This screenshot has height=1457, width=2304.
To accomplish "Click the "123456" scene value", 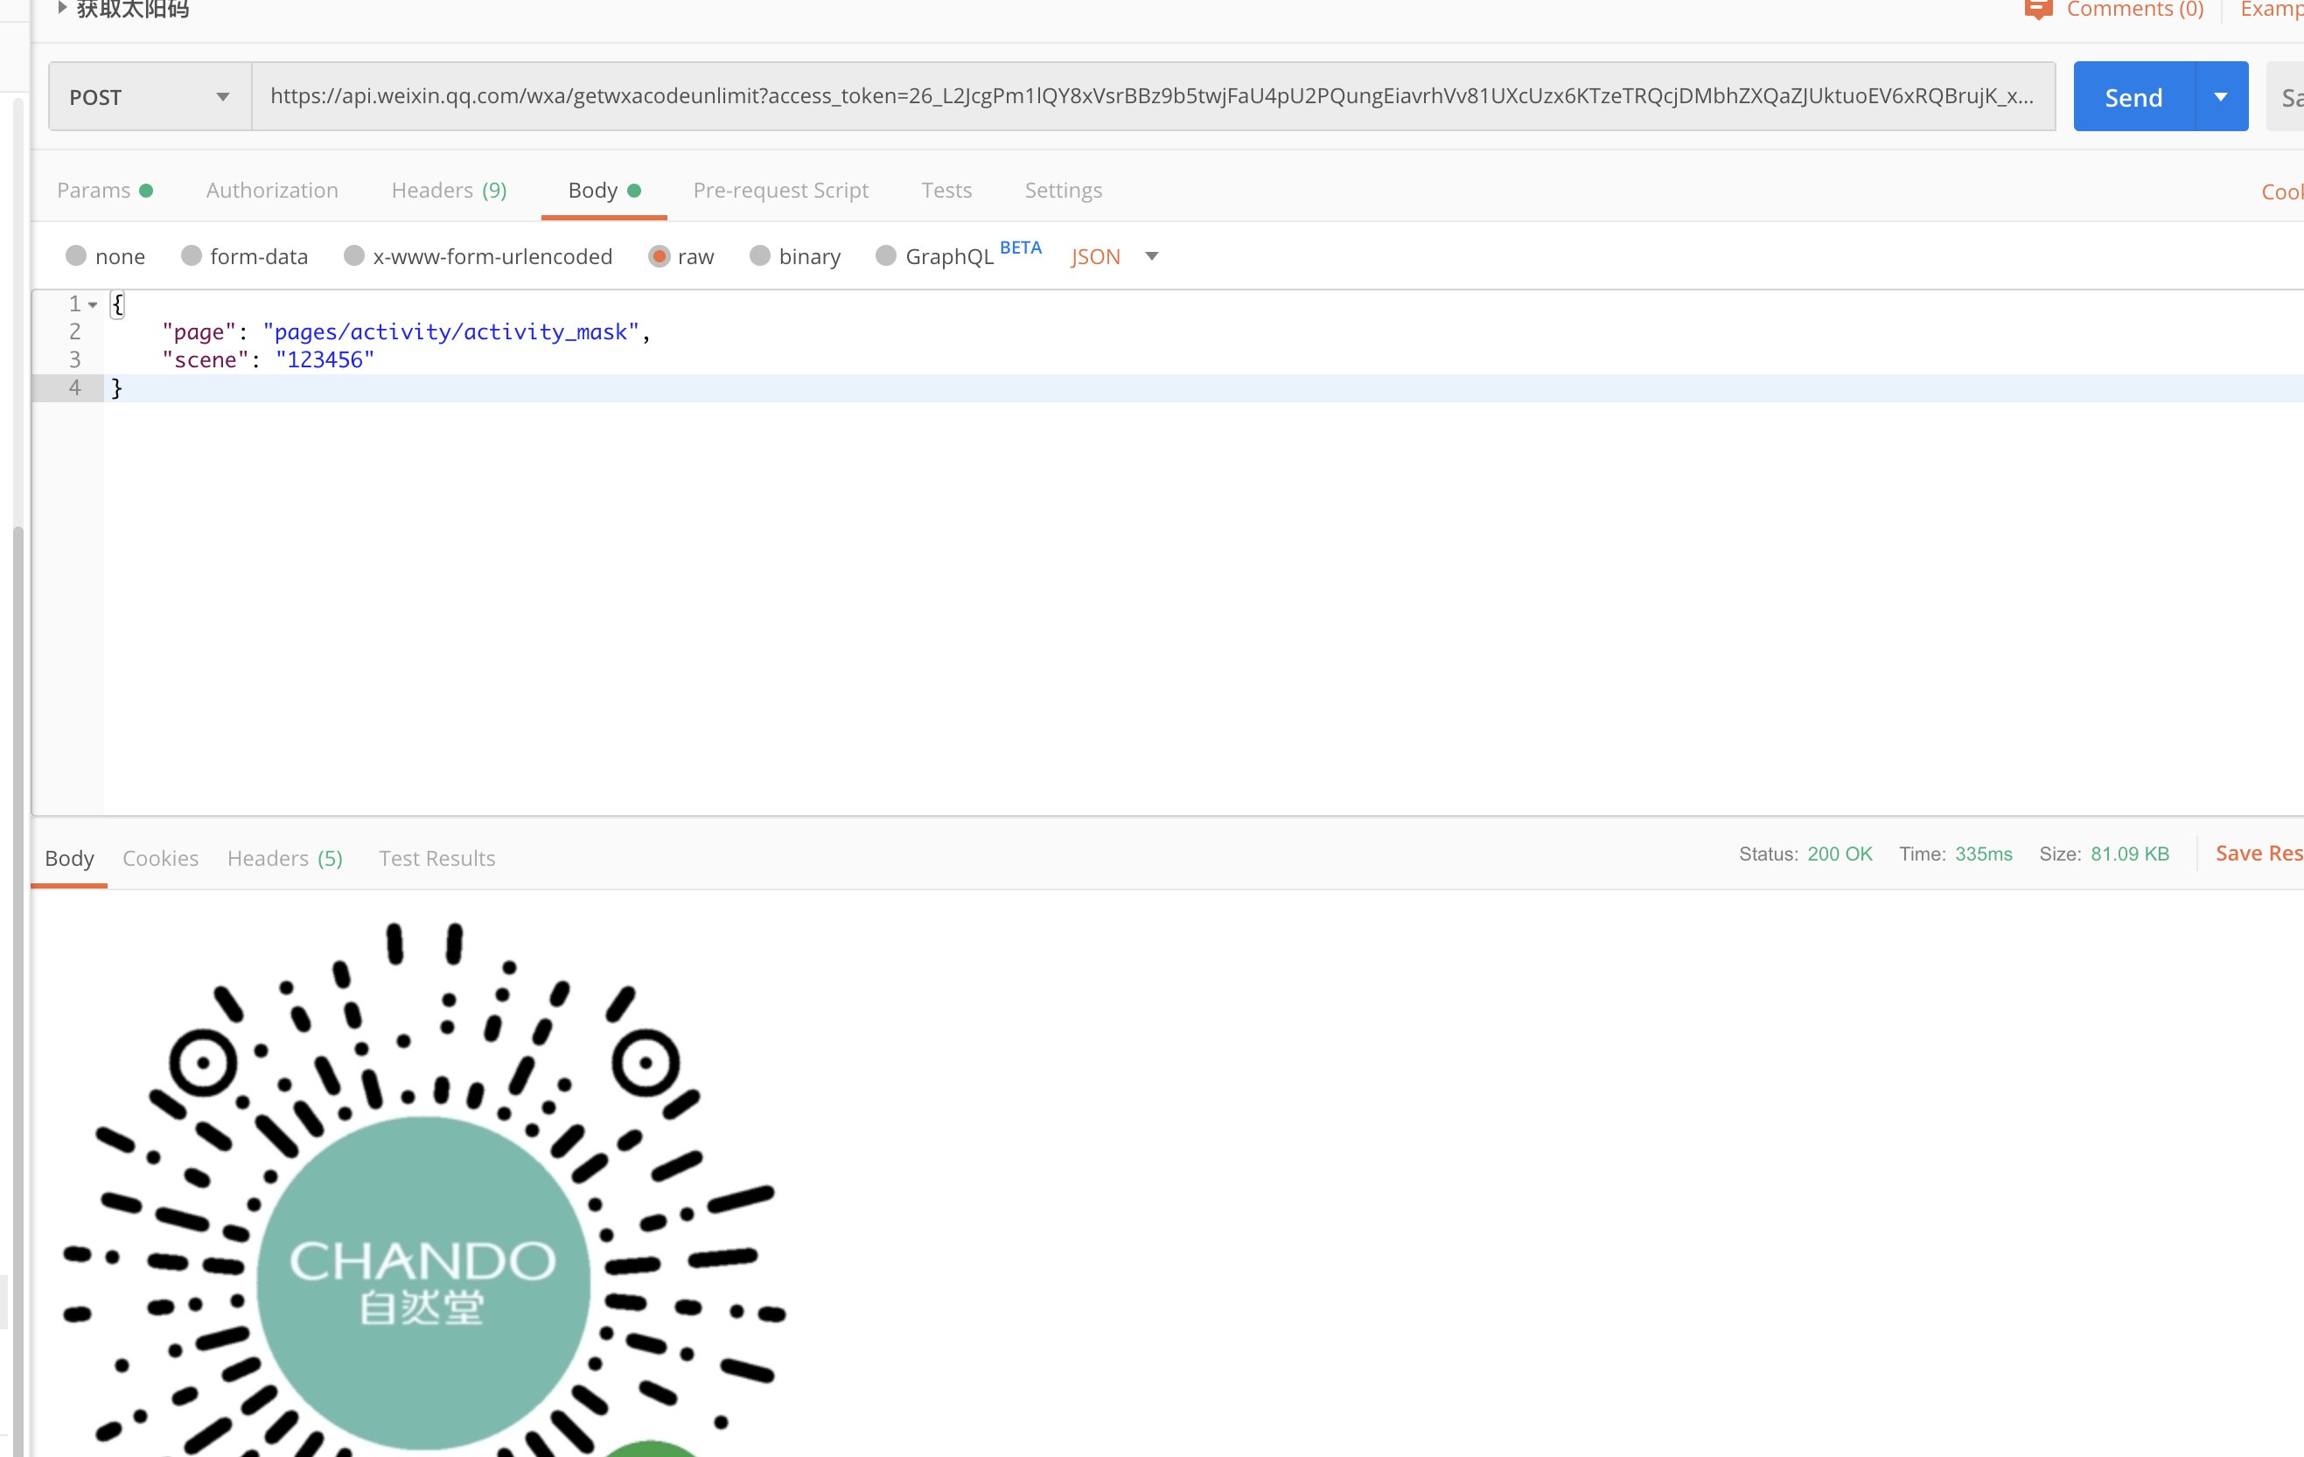I will click(325, 359).
